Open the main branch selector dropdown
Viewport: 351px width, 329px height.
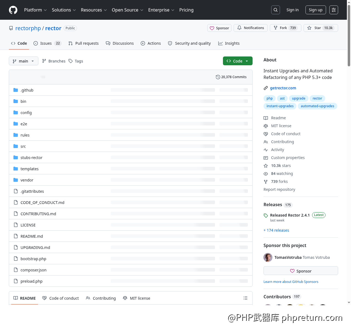coord(24,61)
